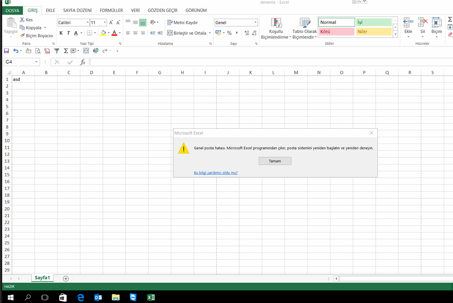453x303 pixels.
Task: Align cell text to the right
Action: coord(143,33)
